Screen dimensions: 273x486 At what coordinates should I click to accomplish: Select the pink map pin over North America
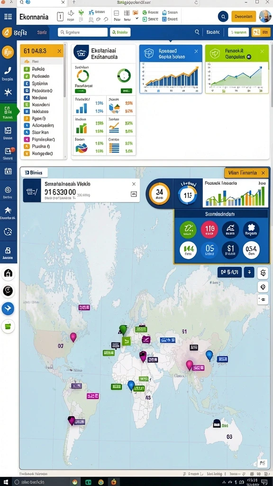point(73,337)
